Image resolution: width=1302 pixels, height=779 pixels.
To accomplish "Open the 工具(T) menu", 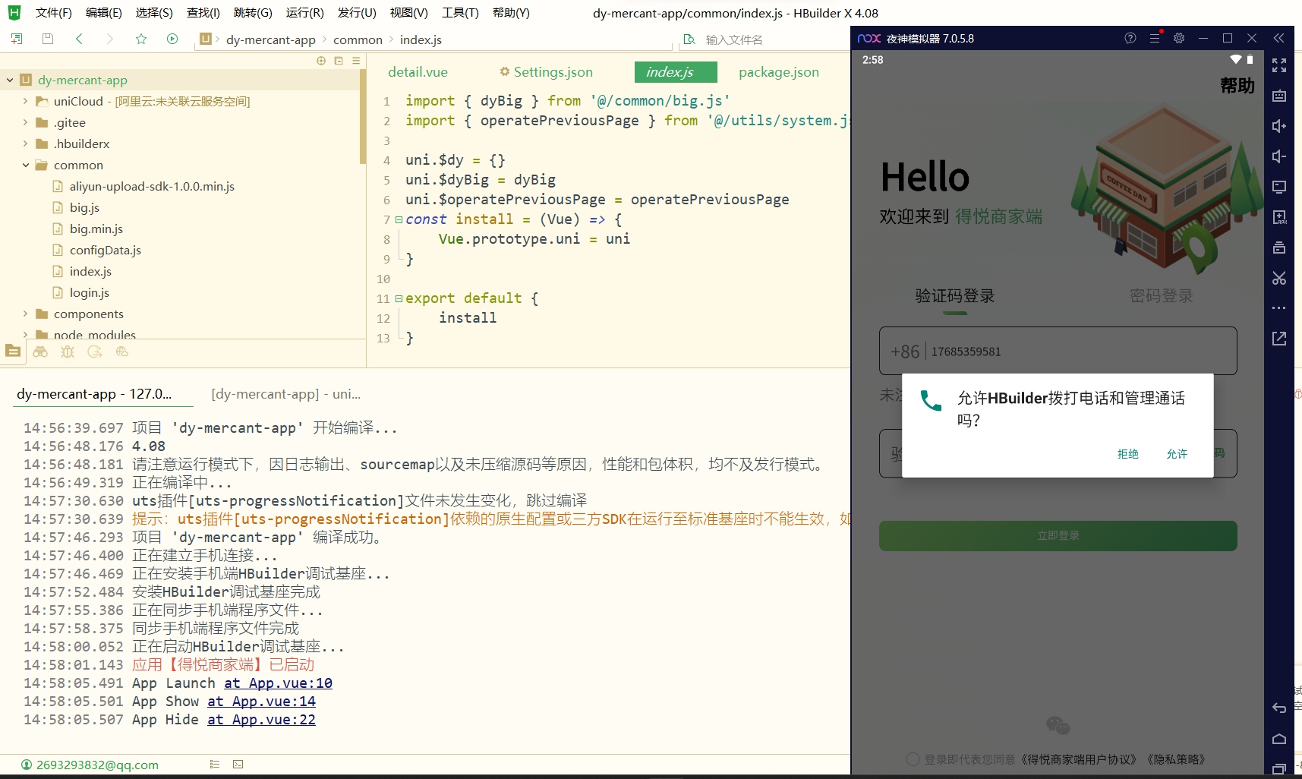I will [x=460, y=13].
